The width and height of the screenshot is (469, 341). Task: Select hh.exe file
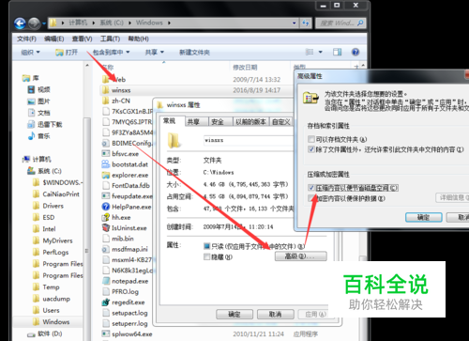click(x=116, y=217)
